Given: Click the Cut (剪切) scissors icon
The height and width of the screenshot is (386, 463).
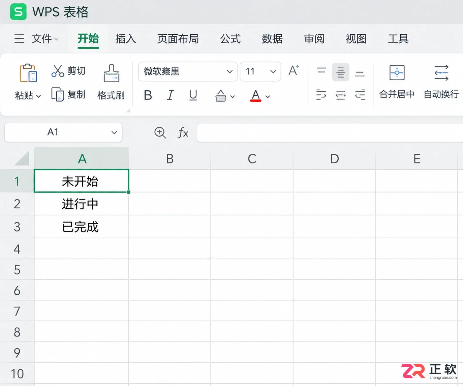Looking at the screenshot, I should pyautogui.click(x=58, y=71).
